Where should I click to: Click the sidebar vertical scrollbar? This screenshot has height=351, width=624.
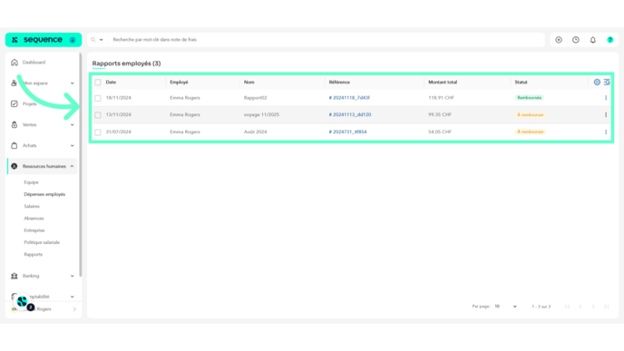pos(81,165)
